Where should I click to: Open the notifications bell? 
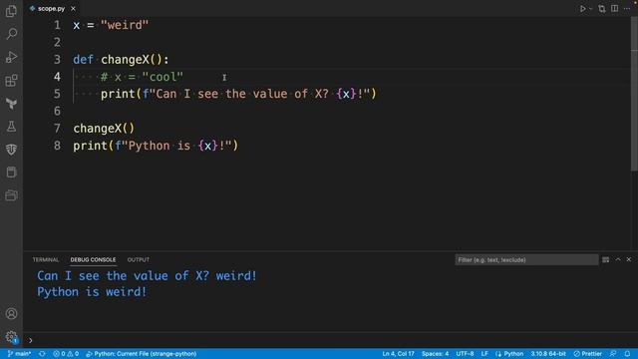(627, 354)
